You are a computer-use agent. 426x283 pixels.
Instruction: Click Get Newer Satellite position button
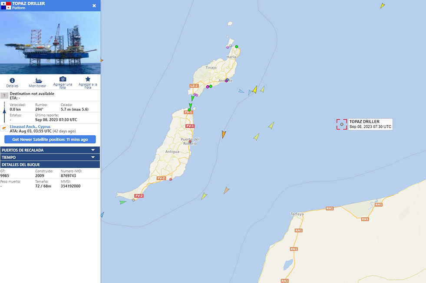pyautogui.click(x=50, y=139)
